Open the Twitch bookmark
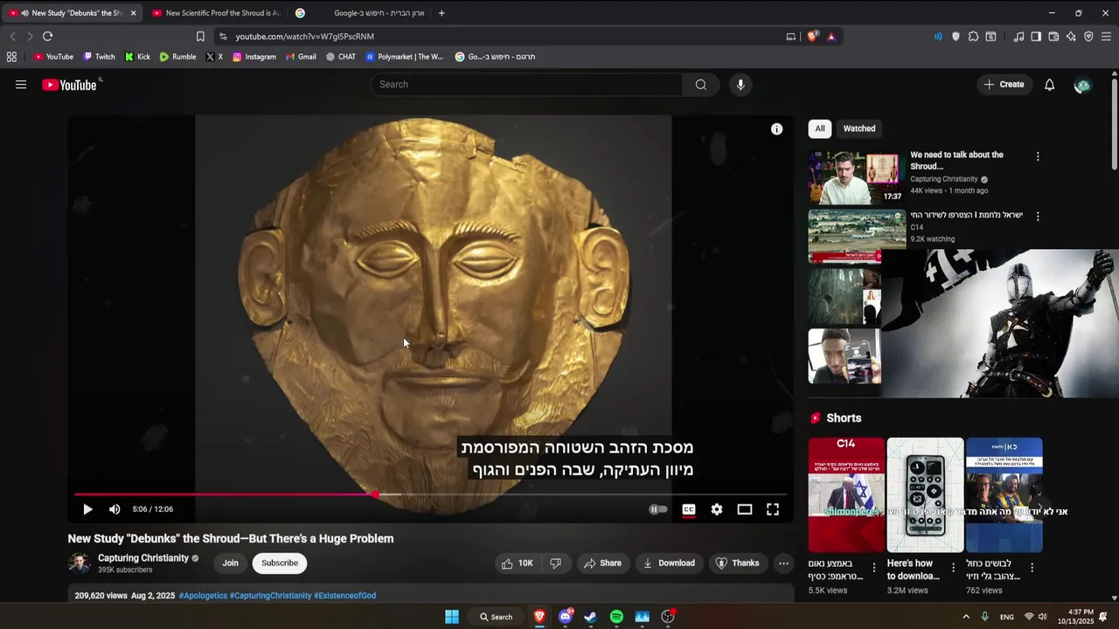This screenshot has width=1119, height=629. [x=99, y=57]
